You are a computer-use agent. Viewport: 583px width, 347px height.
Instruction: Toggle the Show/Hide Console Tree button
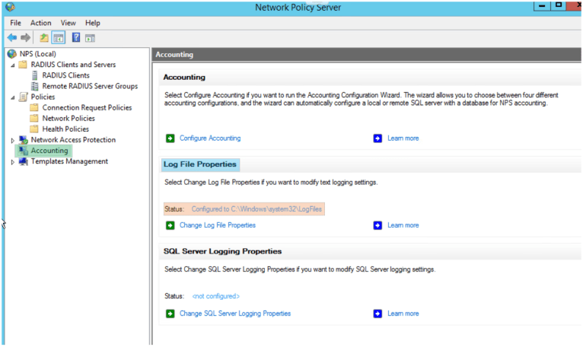58,37
